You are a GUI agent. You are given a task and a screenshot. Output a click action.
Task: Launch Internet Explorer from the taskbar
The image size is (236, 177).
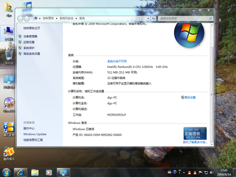(21, 173)
